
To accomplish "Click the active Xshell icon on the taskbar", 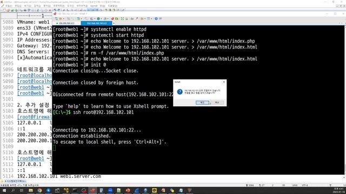I will pos(92,190).
